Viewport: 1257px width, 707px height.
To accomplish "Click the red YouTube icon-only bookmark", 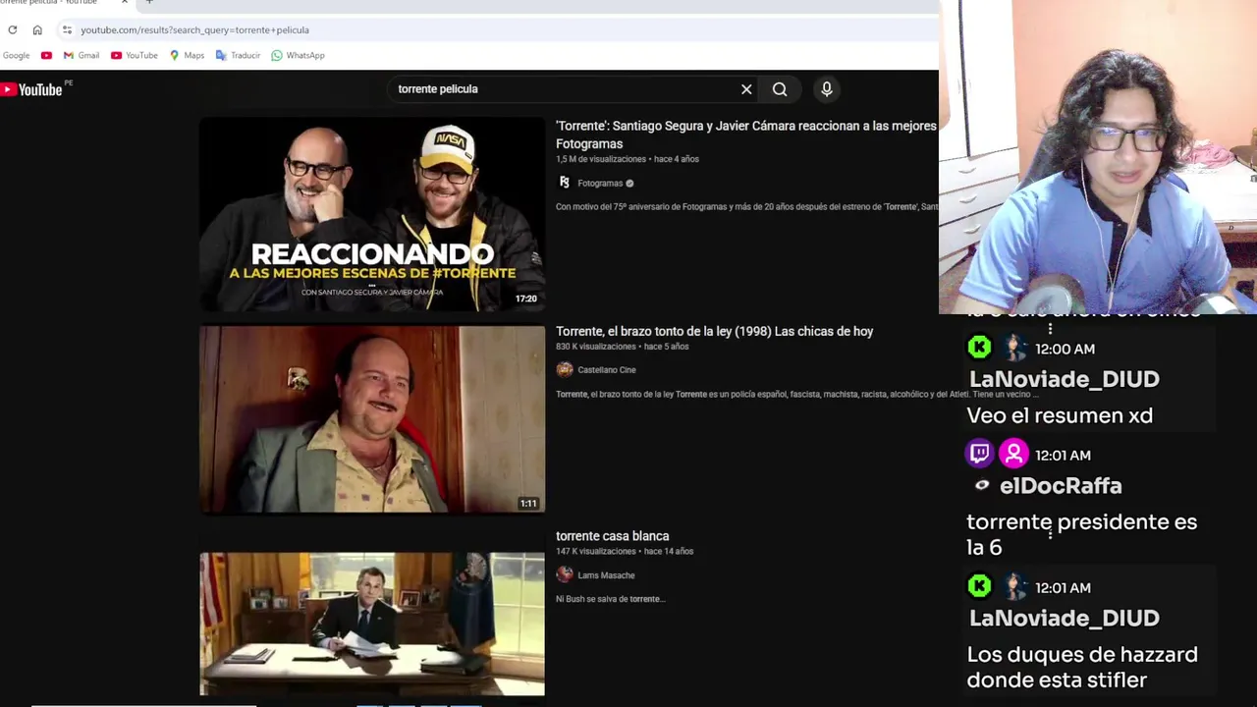I will pos(46,55).
